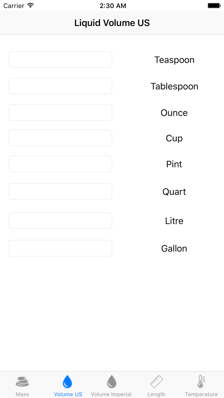Tap the Wi-Fi signal icon

point(30,6)
